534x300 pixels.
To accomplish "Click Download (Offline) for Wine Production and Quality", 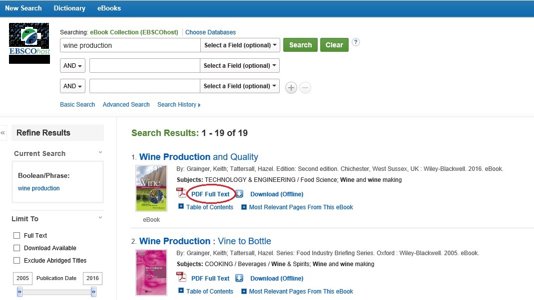I will [277, 194].
